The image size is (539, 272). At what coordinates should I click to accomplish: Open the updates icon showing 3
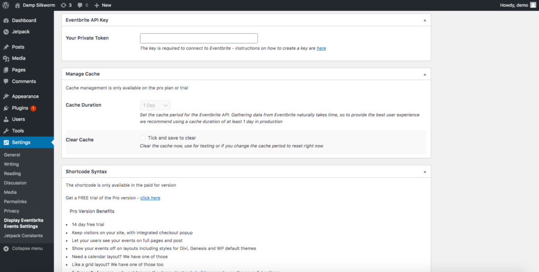coord(64,5)
